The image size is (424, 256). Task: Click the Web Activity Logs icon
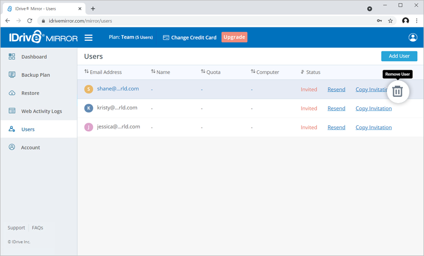tap(12, 111)
